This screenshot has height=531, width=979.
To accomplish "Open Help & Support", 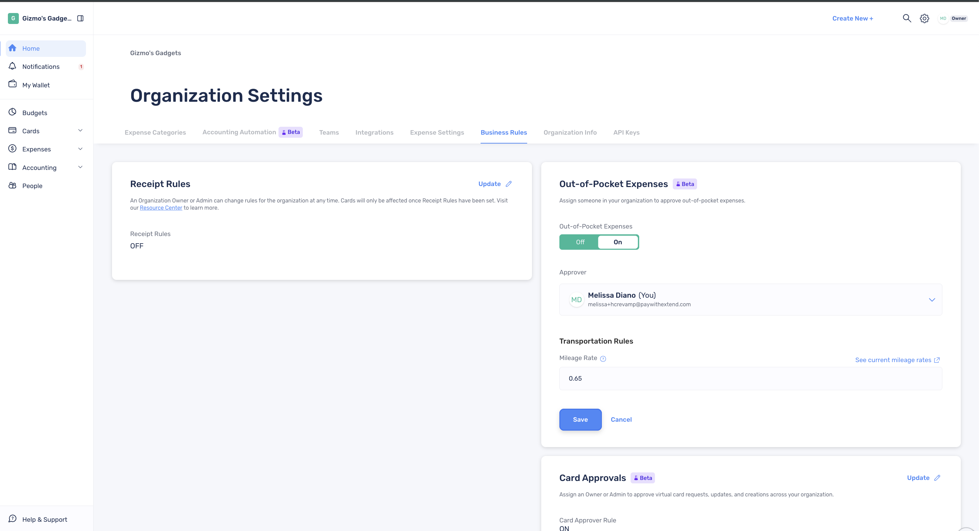I will click(45, 519).
